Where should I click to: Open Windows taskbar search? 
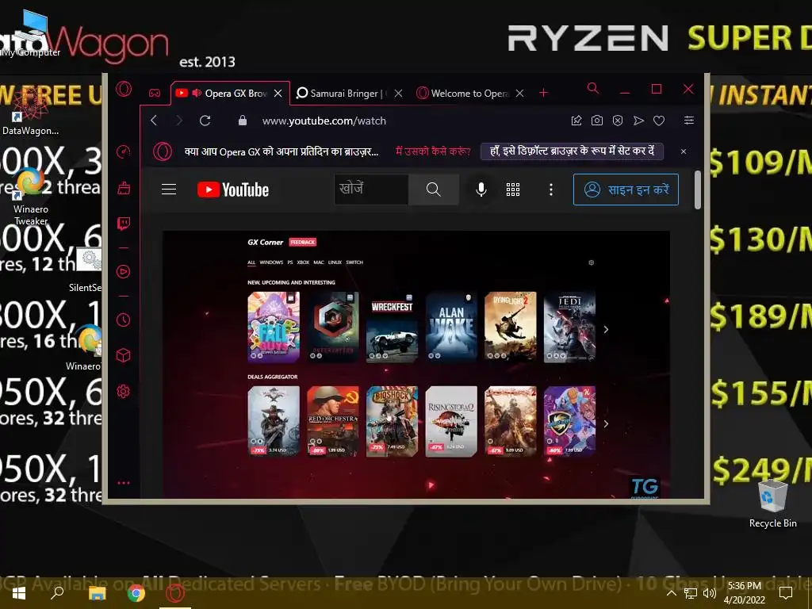pyautogui.click(x=57, y=593)
